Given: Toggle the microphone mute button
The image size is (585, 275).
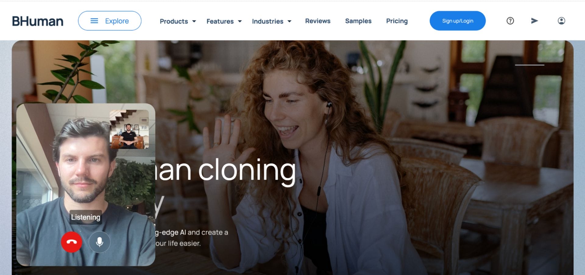Looking at the screenshot, I should coord(99,242).
